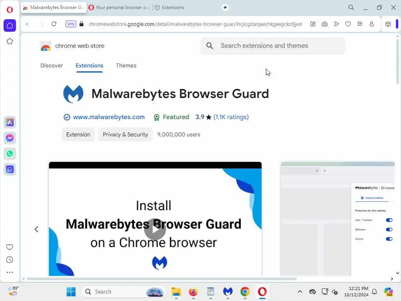
Task: Open the send/flow arrow icon
Action: pos(336,24)
